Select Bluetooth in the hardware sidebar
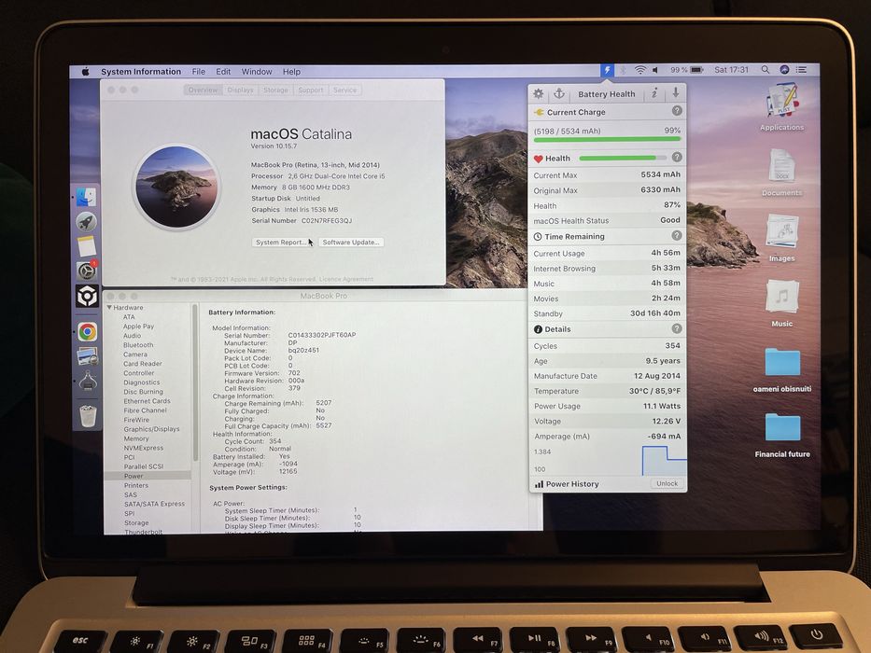The image size is (871, 653). pos(138,345)
